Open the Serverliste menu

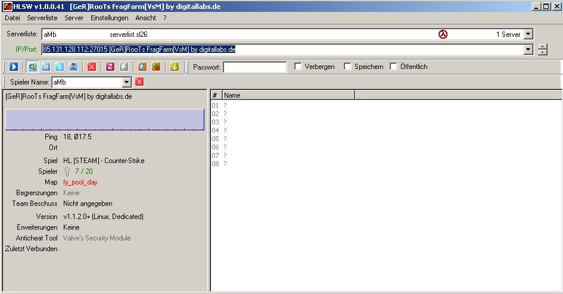[42, 18]
